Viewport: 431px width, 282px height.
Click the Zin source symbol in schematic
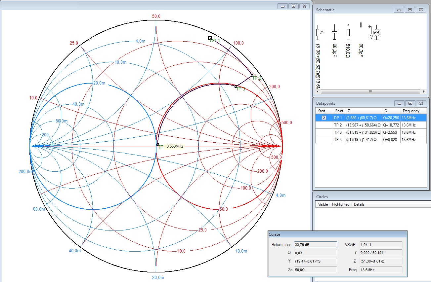pos(376,32)
